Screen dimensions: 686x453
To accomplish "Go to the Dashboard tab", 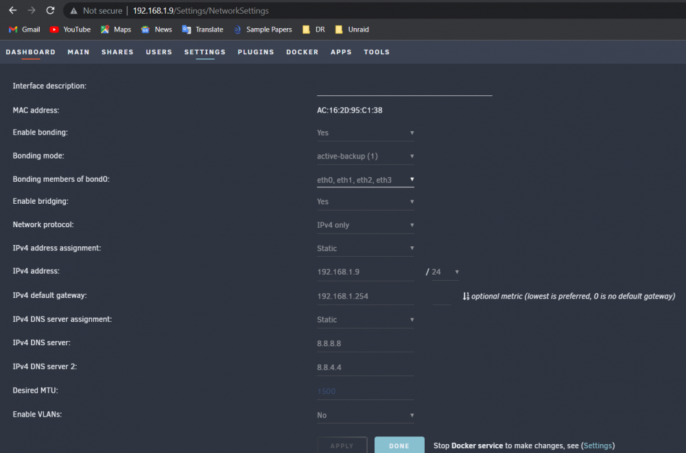I will click(31, 52).
